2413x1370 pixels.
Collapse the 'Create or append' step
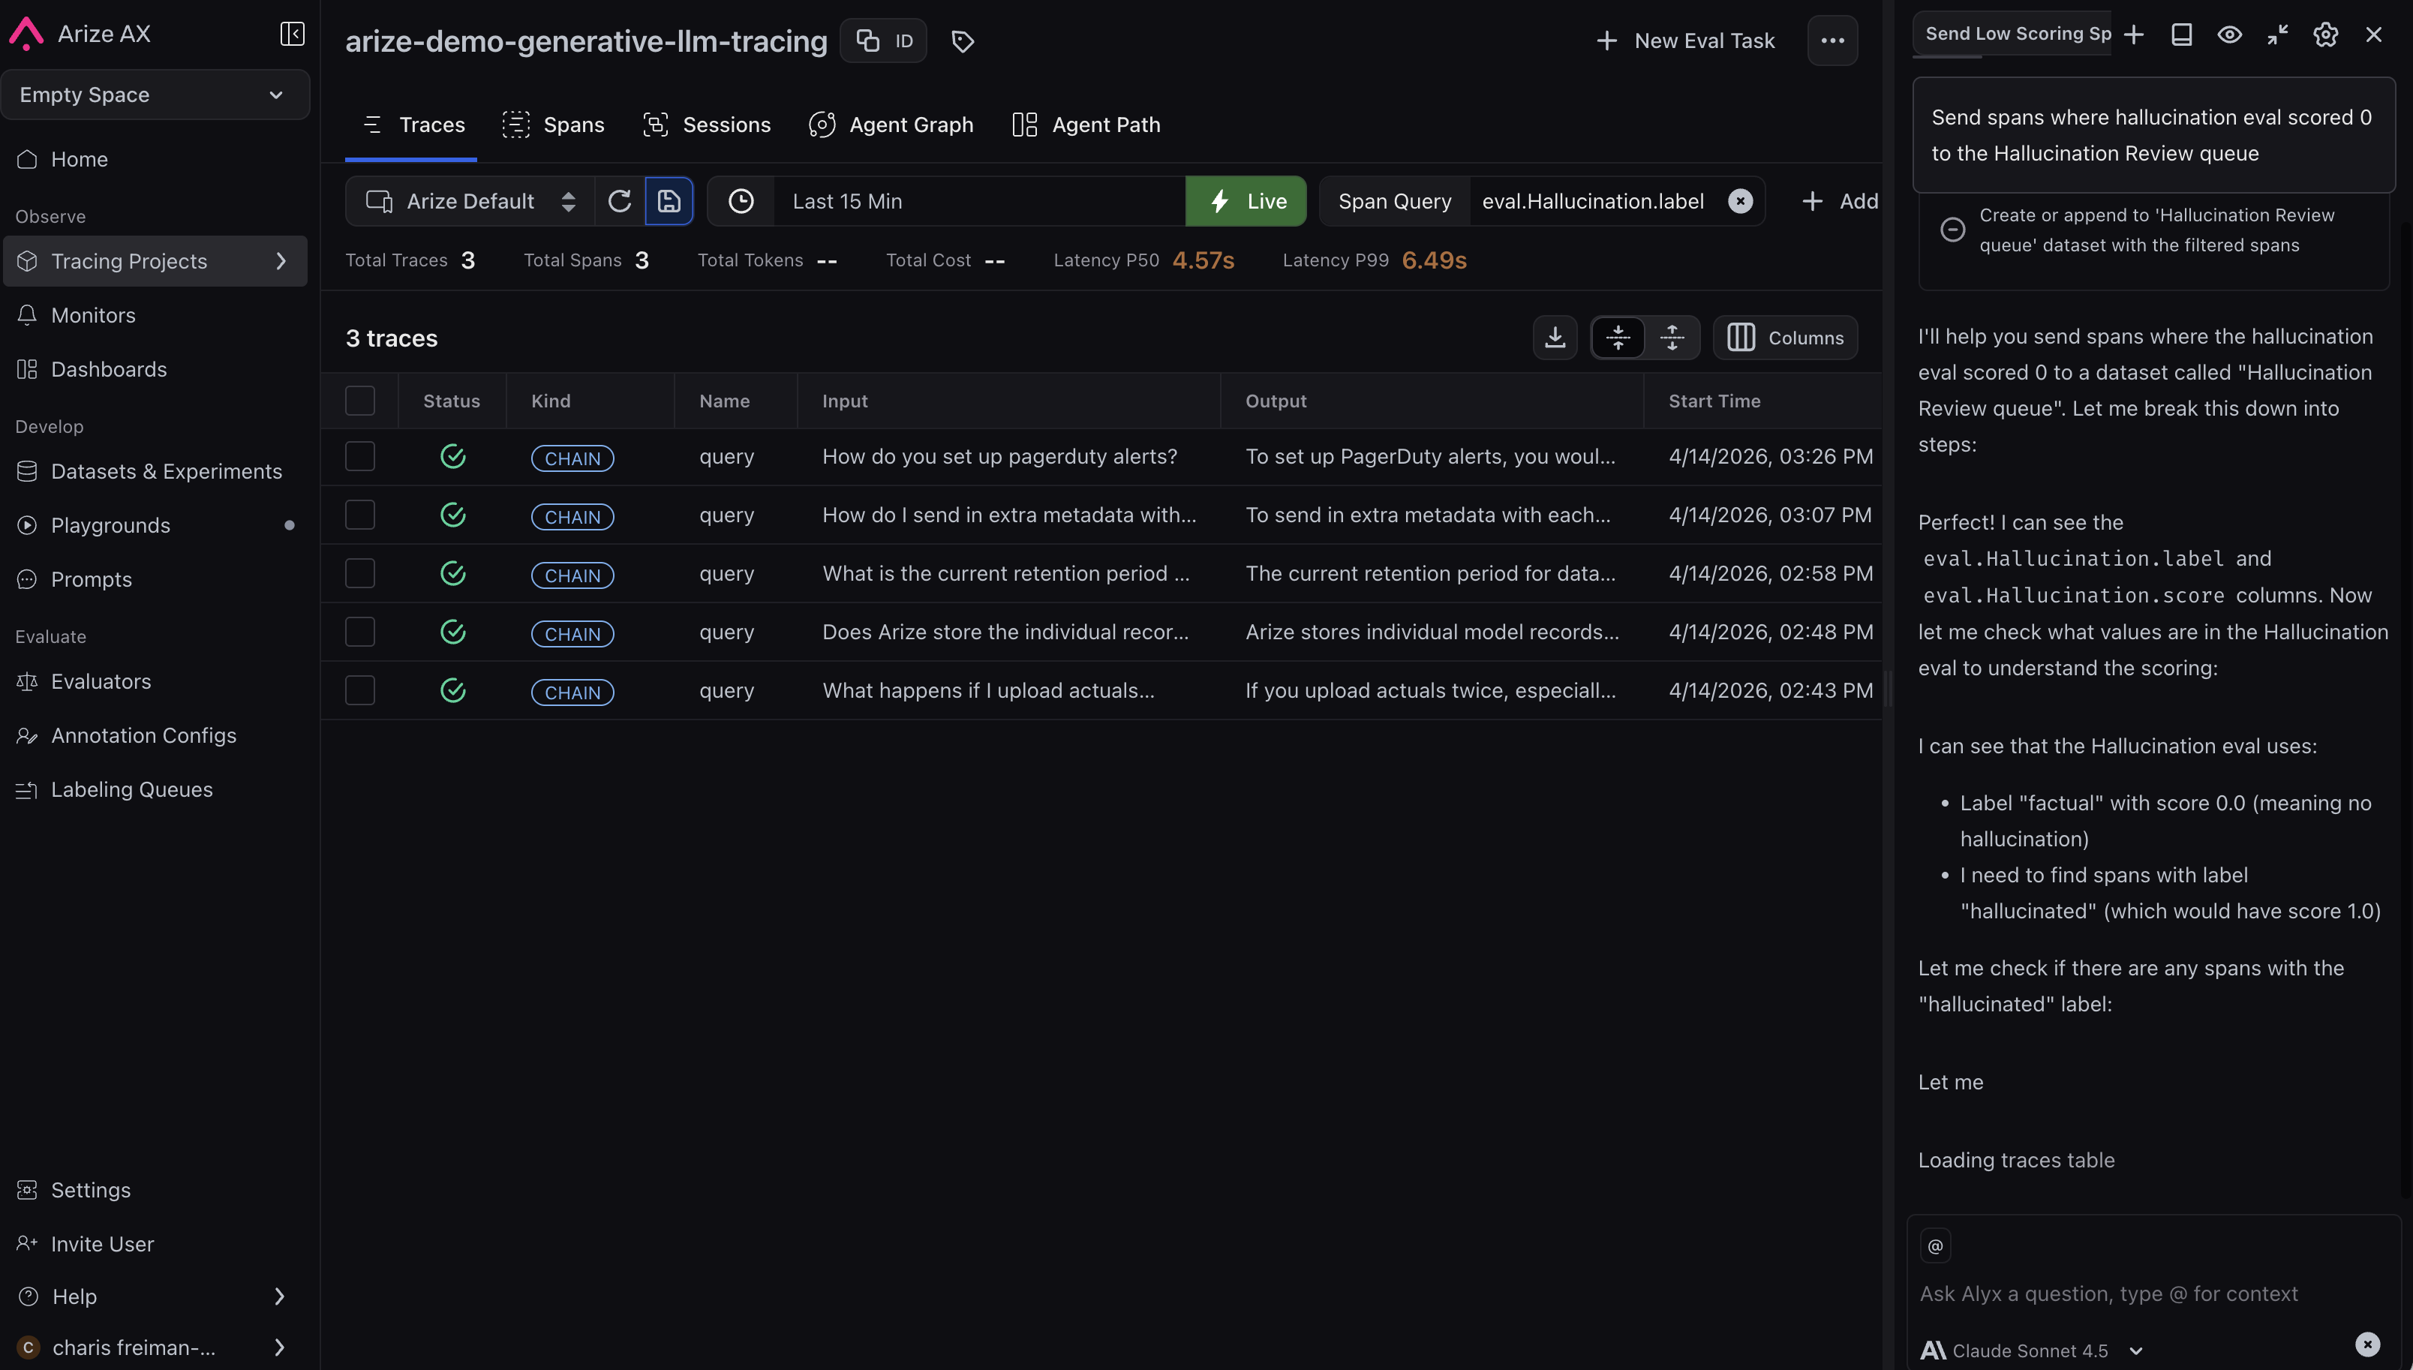pos(1952,230)
